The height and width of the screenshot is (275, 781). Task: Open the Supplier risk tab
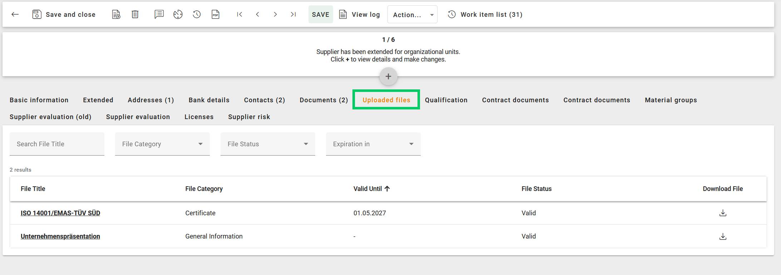249,117
